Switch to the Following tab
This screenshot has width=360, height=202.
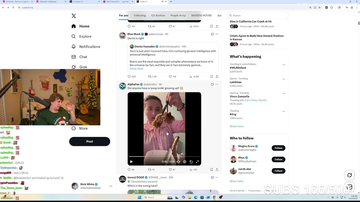point(140,15)
